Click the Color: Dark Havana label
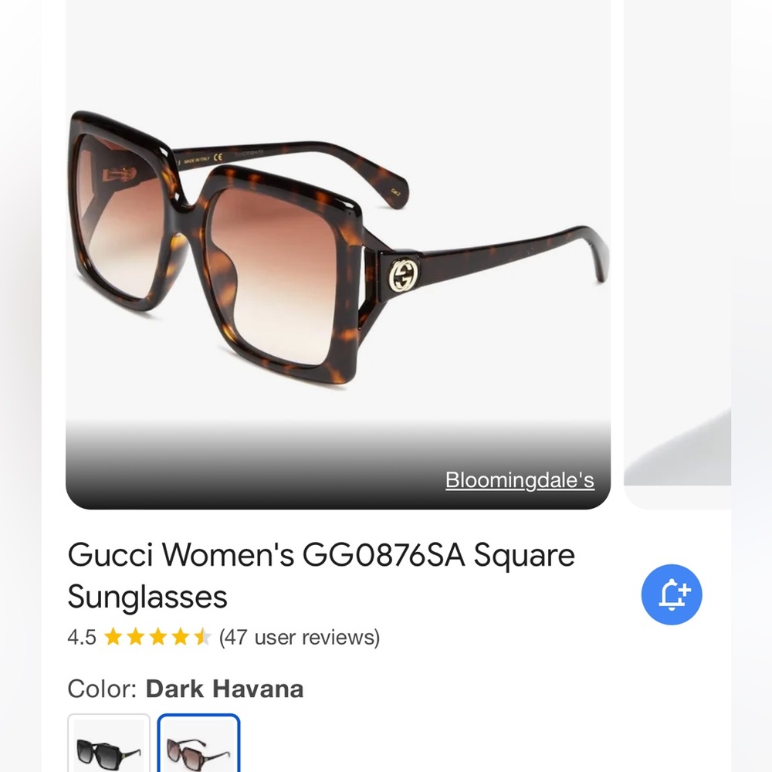Image resolution: width=772 pixels, height=772 pixels. point(185,689)
